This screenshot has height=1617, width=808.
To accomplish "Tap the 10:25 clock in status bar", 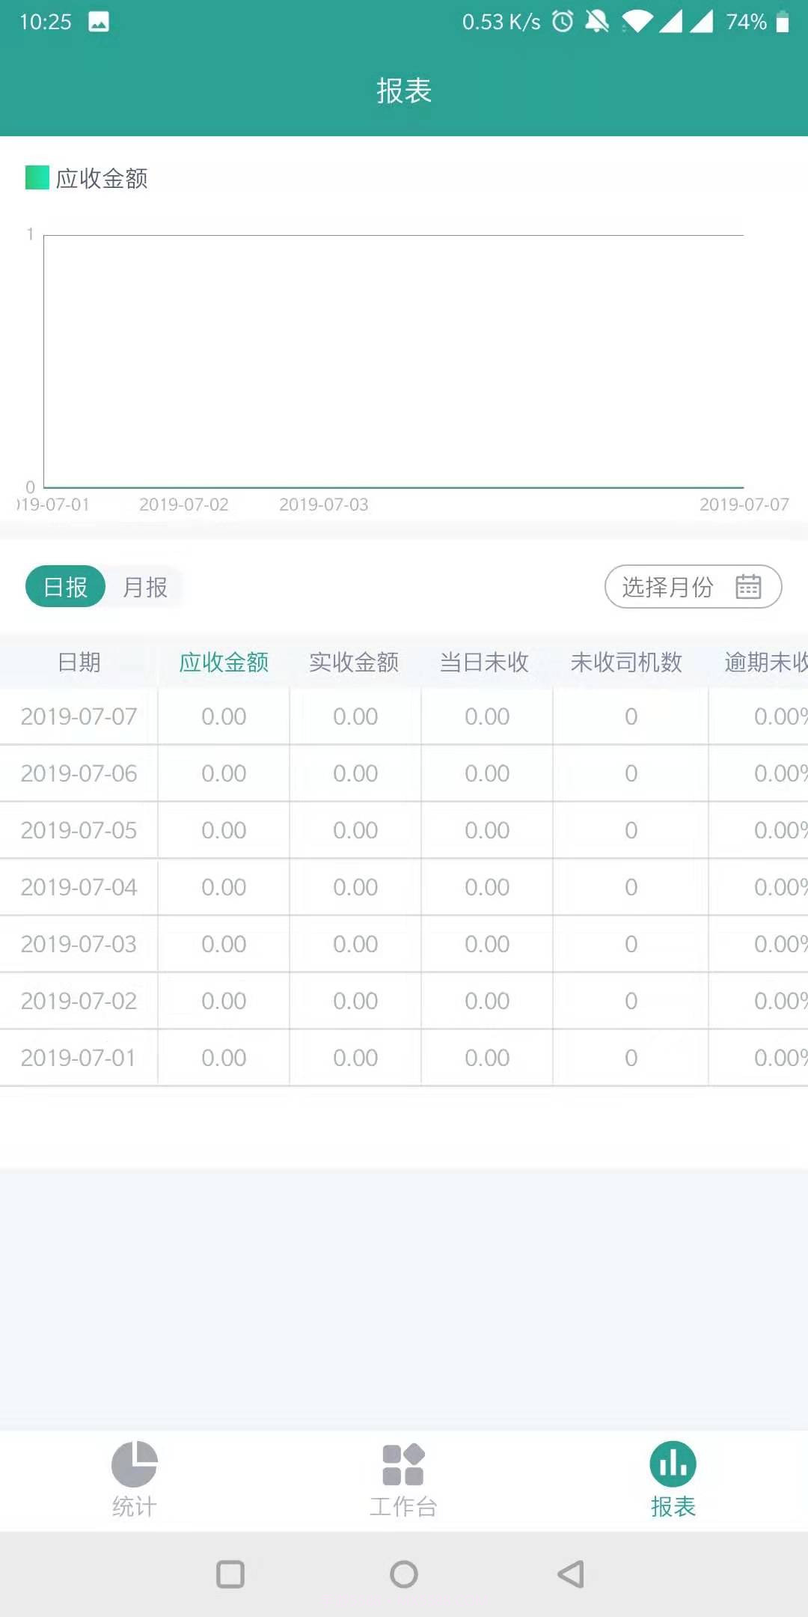I will 46,22.
